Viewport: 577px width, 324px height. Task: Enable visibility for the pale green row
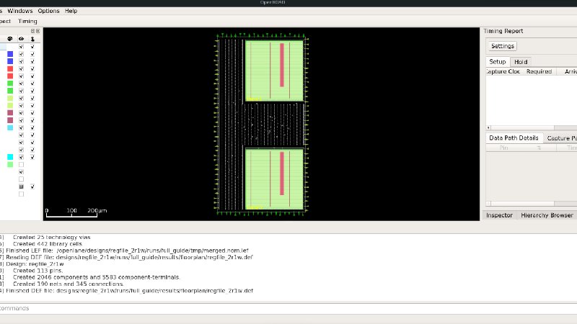(x=21, y=165)
